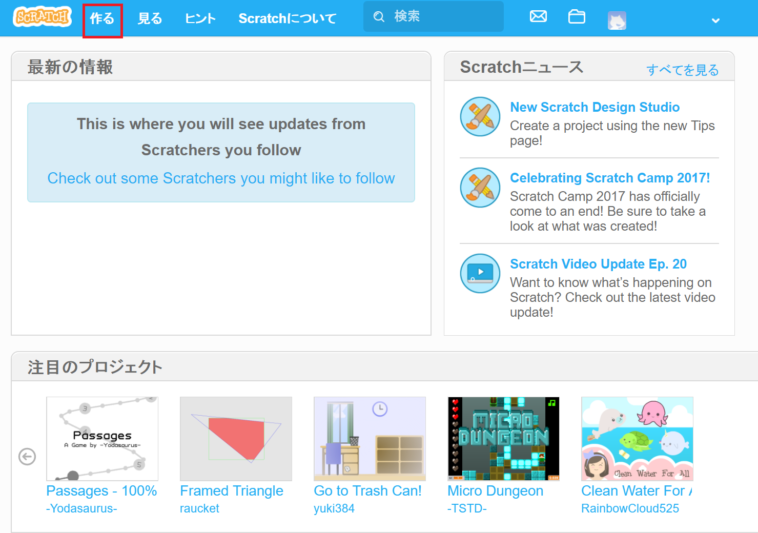Open RainbowCloud525 author profile
Viewport: 758px width, 533px height.
click(x=630, y=508)
